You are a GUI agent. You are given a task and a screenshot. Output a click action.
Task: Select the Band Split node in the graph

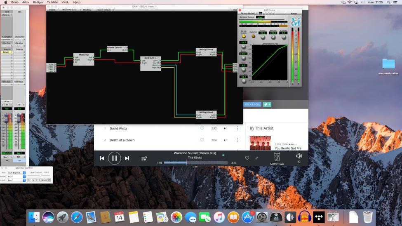point(151,64)
